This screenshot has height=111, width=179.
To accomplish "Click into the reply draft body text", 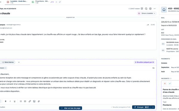I will (x=78, y=83).
